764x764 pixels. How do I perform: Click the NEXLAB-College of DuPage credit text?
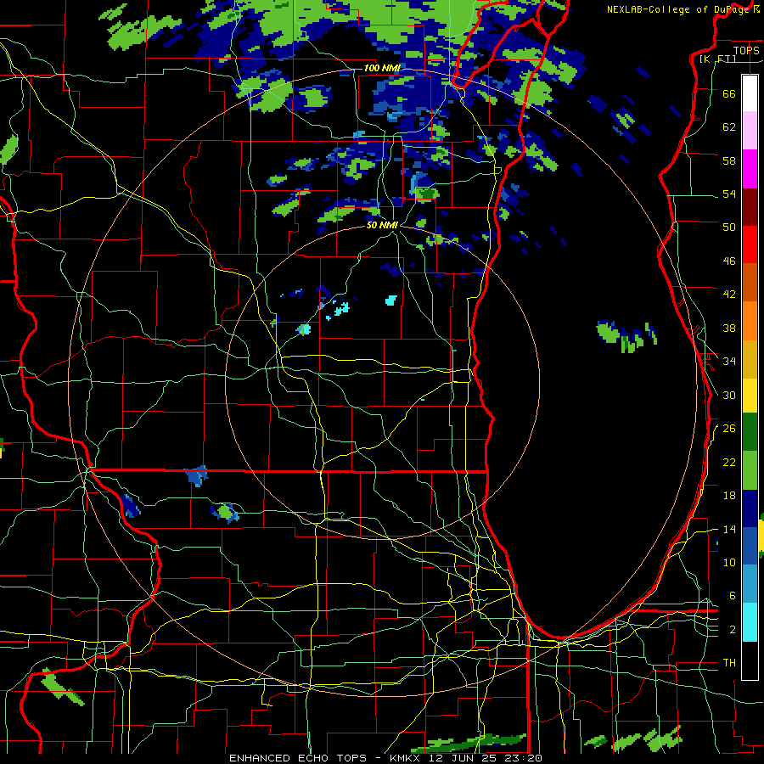678,9
